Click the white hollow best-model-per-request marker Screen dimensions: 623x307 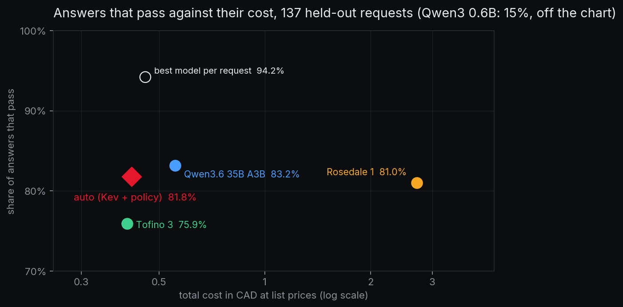145,77
